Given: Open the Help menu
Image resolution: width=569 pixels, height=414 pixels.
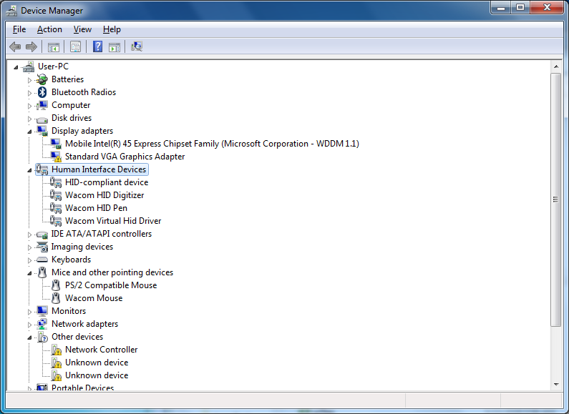Looking at the screenshot, I should pyautogui.click(x=112, y=29).
